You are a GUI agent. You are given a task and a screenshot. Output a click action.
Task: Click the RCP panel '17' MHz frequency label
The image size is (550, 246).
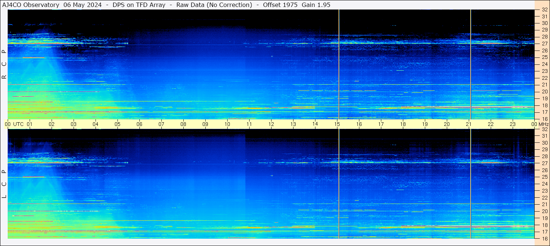click(544, 112)
